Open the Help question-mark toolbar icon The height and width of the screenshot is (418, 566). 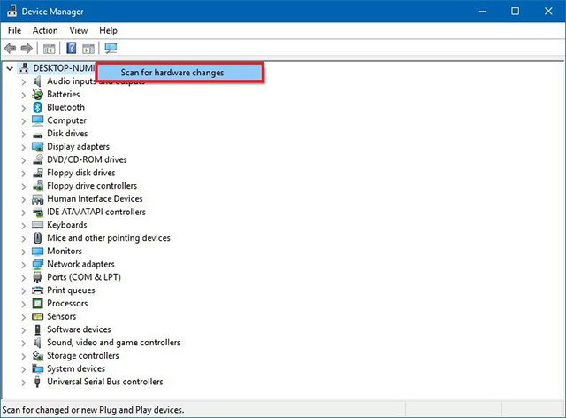(x=72, y=48)
